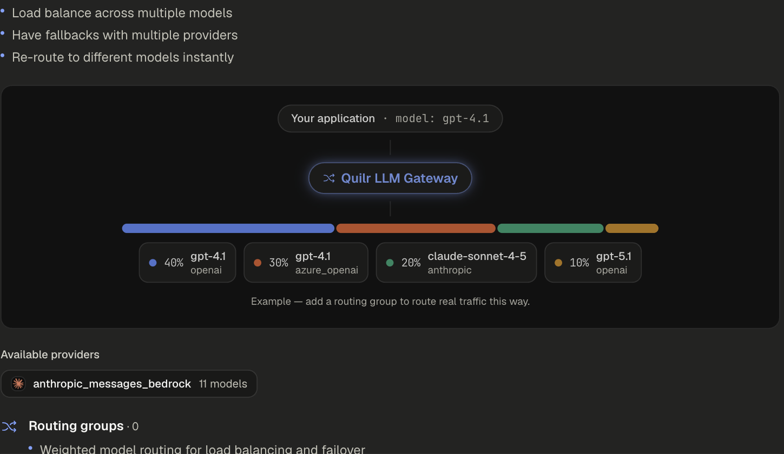
Task: Click 'Re-route to different models instantly' bullet
Action: click(123, 57)
